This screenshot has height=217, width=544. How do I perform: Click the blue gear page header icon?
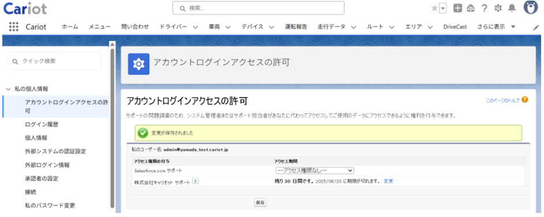pyautogui.click(x=139, y=64)
